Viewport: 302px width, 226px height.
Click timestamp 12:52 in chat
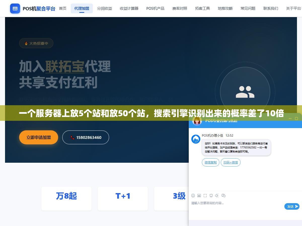point(229,135)
